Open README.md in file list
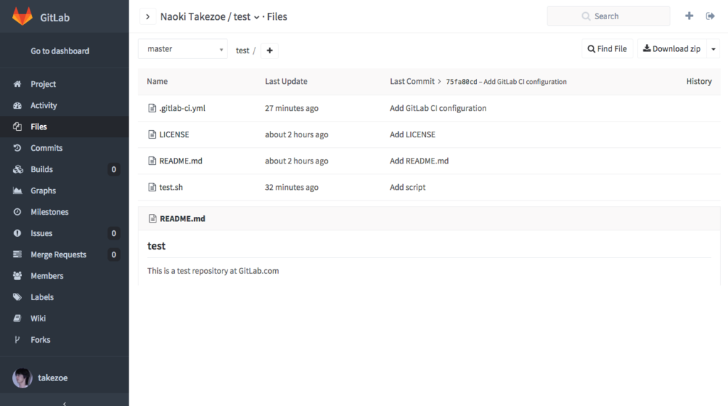 181,161
